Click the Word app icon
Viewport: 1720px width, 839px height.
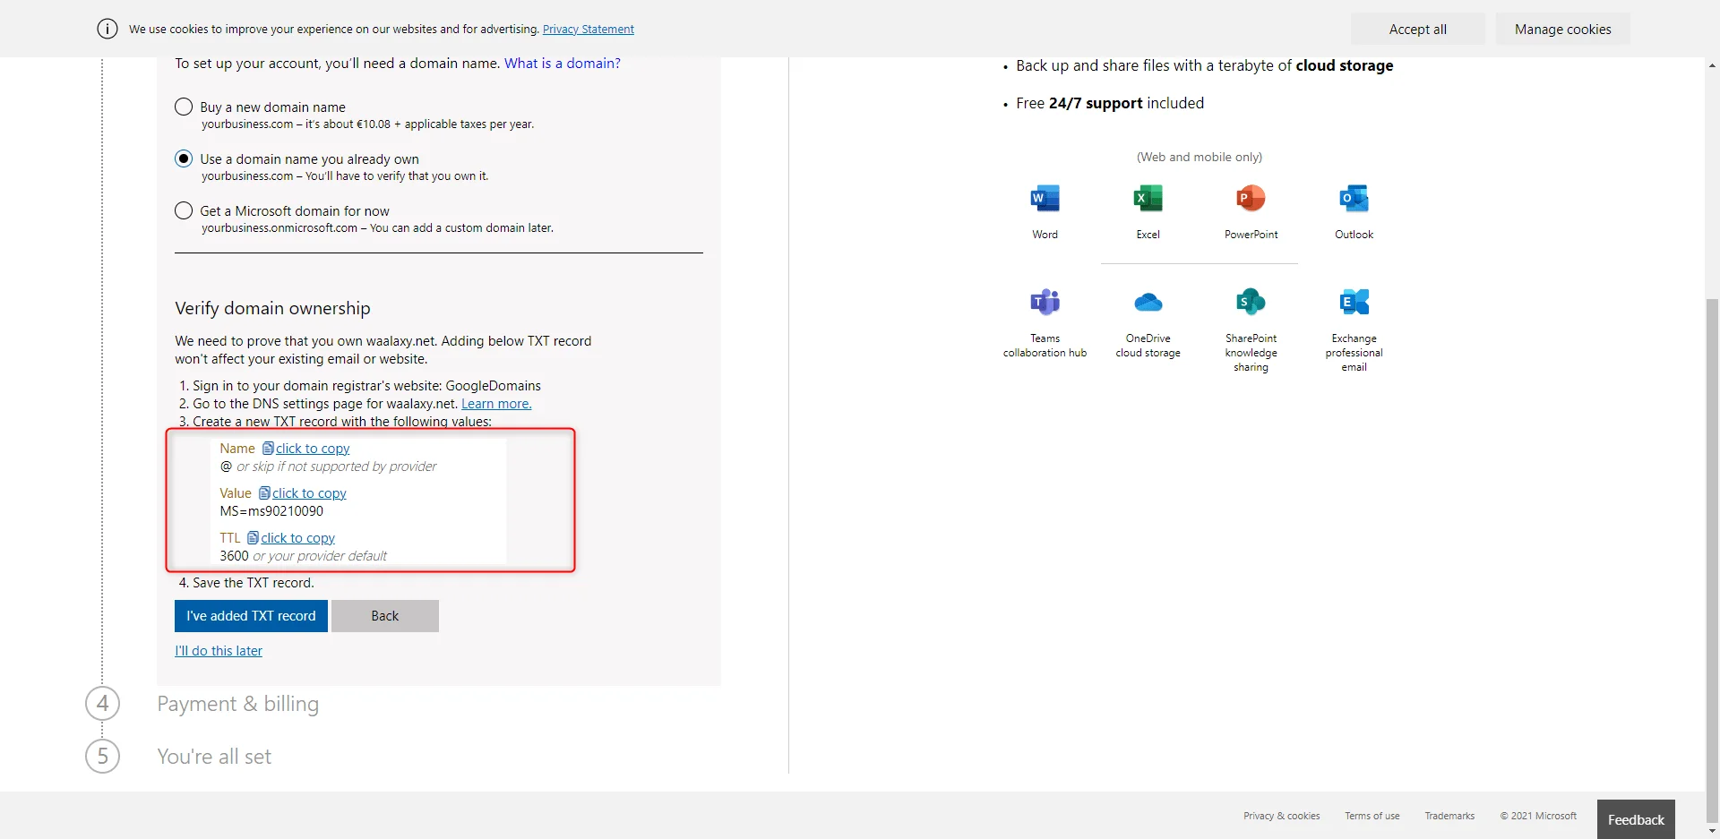click(1045, 199)
